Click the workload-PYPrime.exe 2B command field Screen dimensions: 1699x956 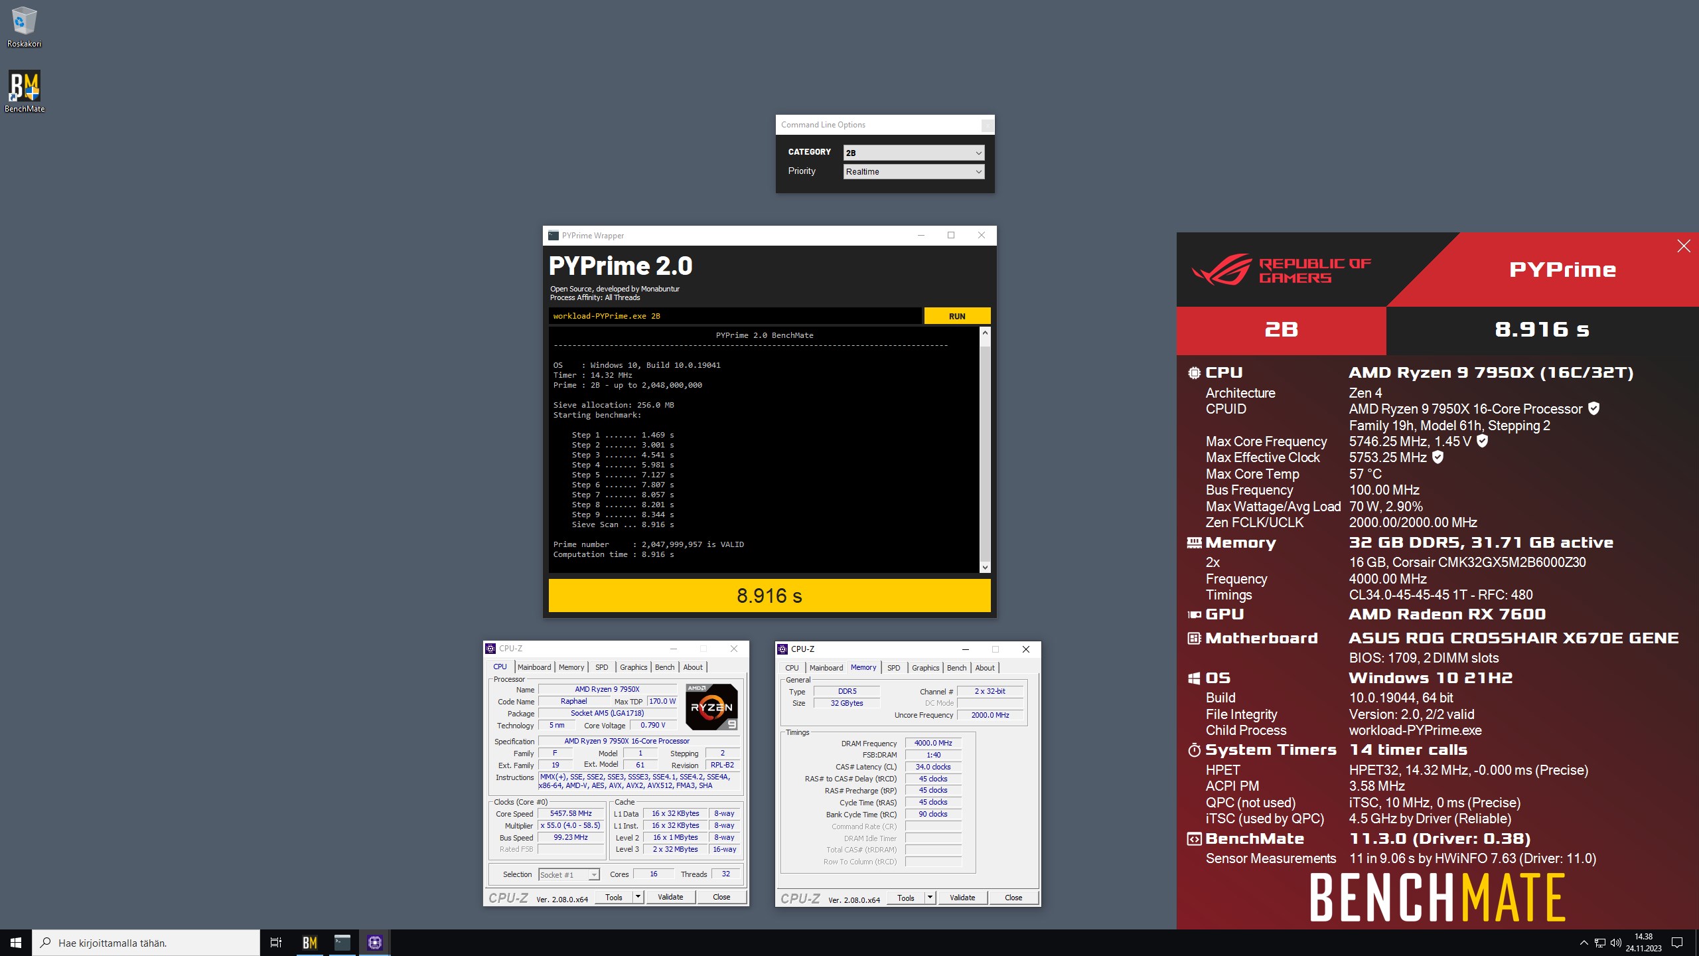735,316
